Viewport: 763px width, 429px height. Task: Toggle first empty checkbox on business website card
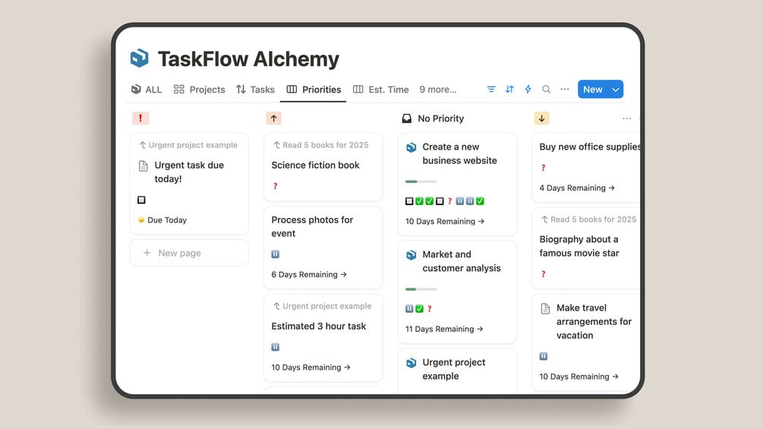(409, 201)
